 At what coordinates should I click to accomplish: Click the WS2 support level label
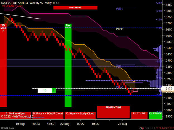tap(119, 87)
